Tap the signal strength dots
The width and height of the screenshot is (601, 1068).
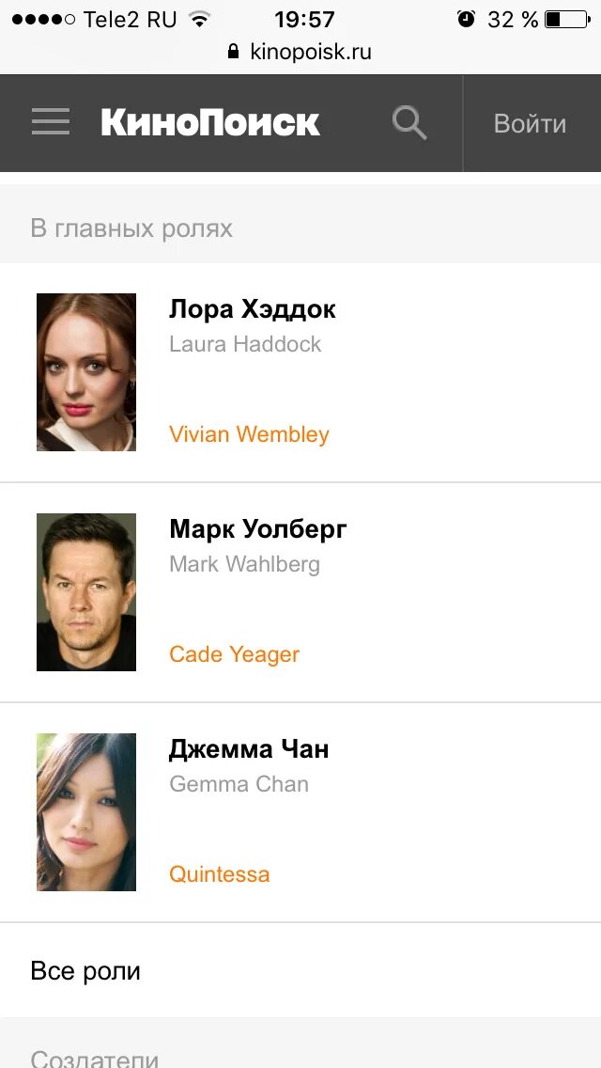pyautogui.click(x=43, y=20)
